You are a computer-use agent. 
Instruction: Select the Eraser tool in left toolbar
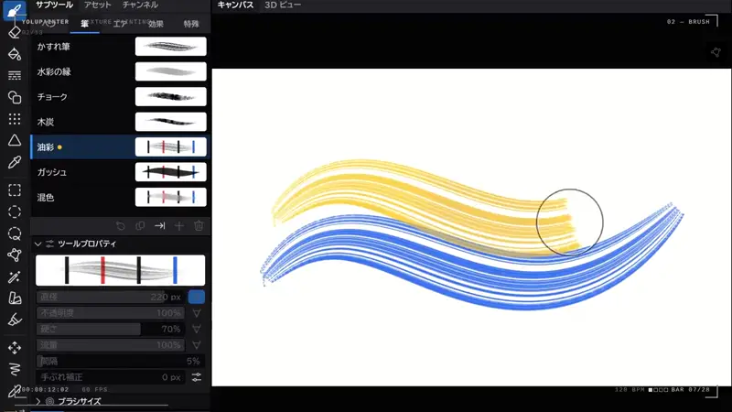coord(15,32)
